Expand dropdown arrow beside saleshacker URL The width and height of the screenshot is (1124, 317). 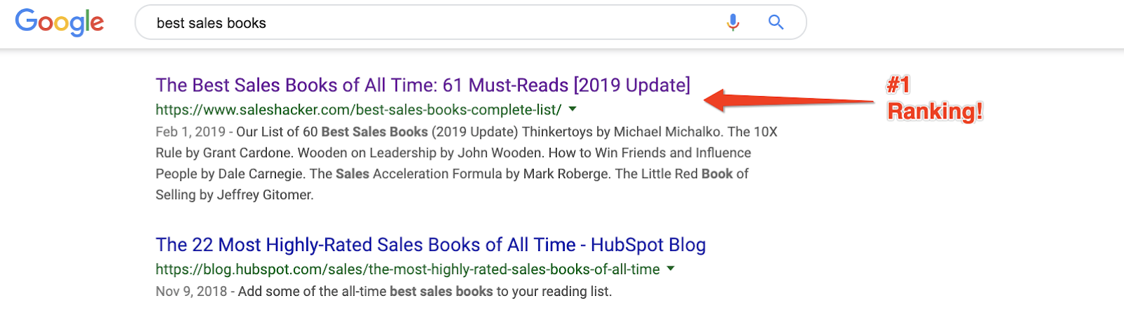(573, 109)
